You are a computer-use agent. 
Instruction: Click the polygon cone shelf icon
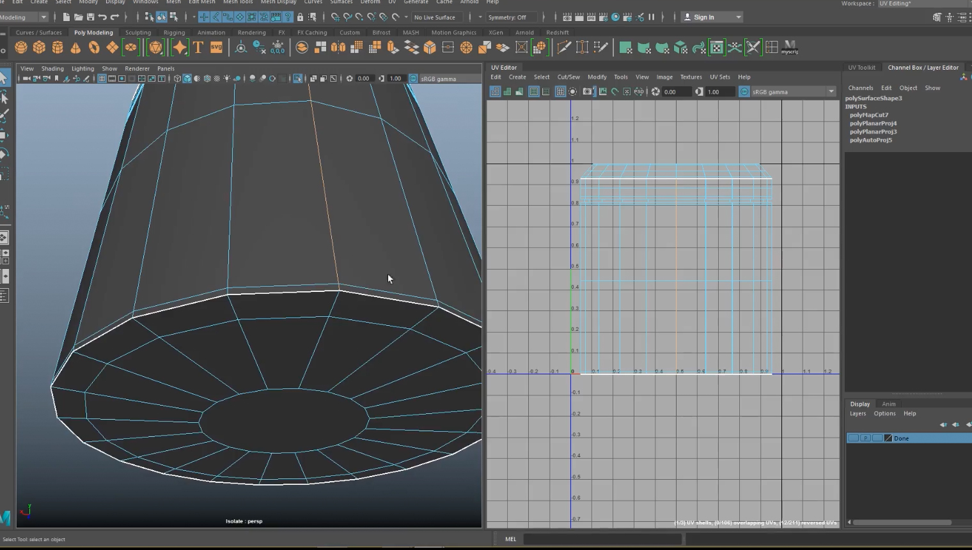(75, 47)
